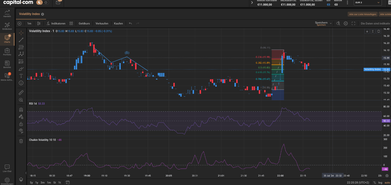Open the EUR 2 account dropdown

(x=368, y=3)
